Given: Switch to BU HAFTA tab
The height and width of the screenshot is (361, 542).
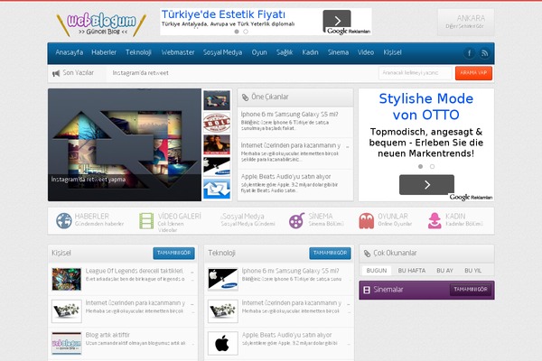Looking at the screenshot, I should coord(412,271).
